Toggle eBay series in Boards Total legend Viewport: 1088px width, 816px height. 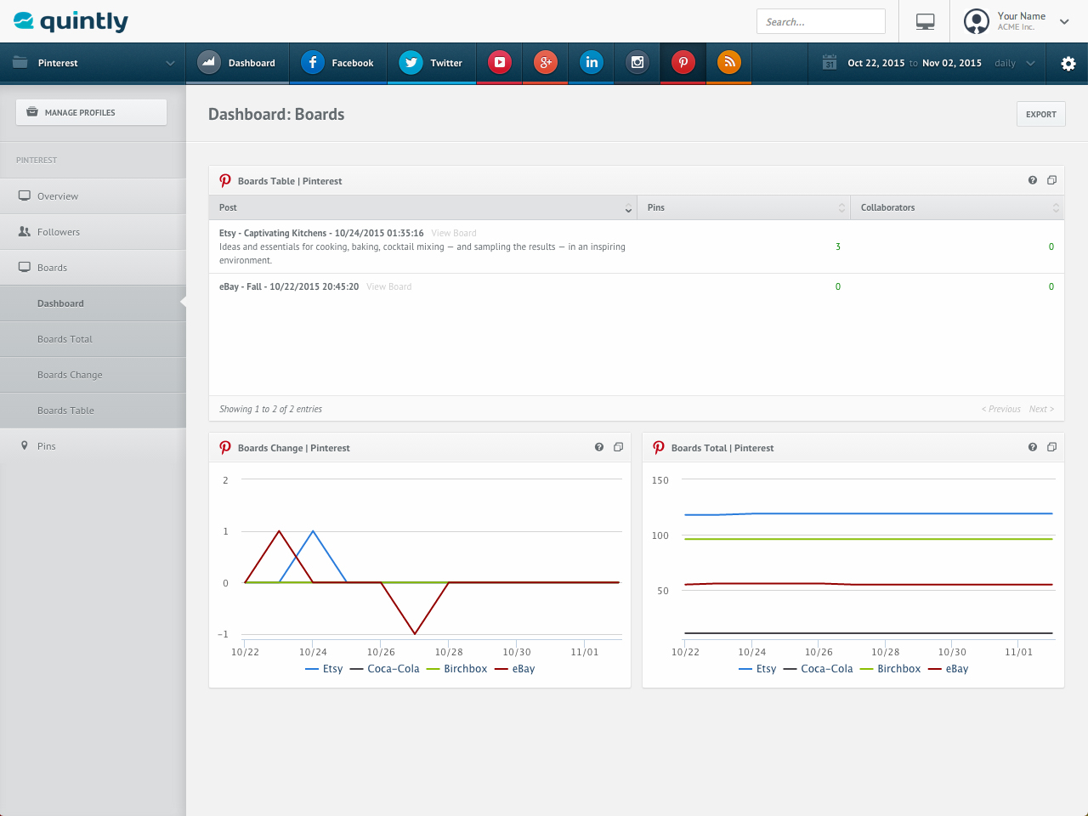pyautogui.click(x=948, y=669)
